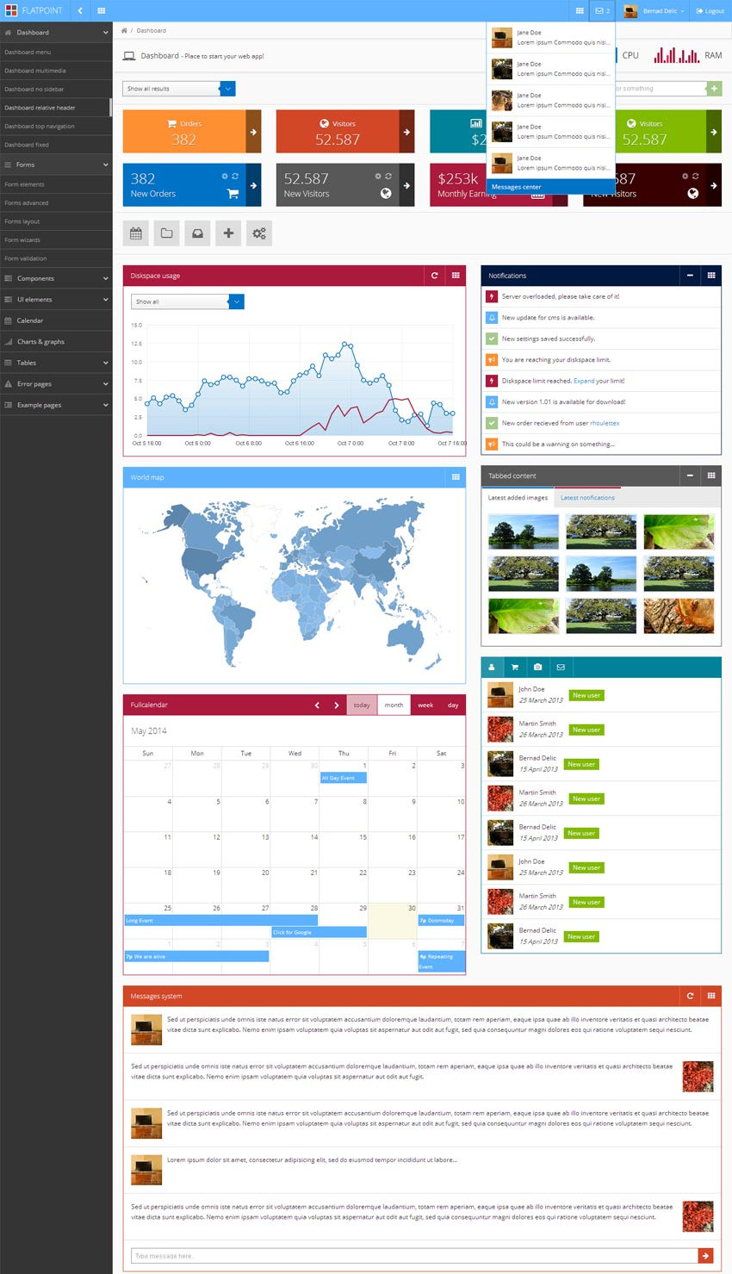Collapse the Notifications panel with minus button
This screenshot has width=732, height=1274.
[x=690, y=276]
